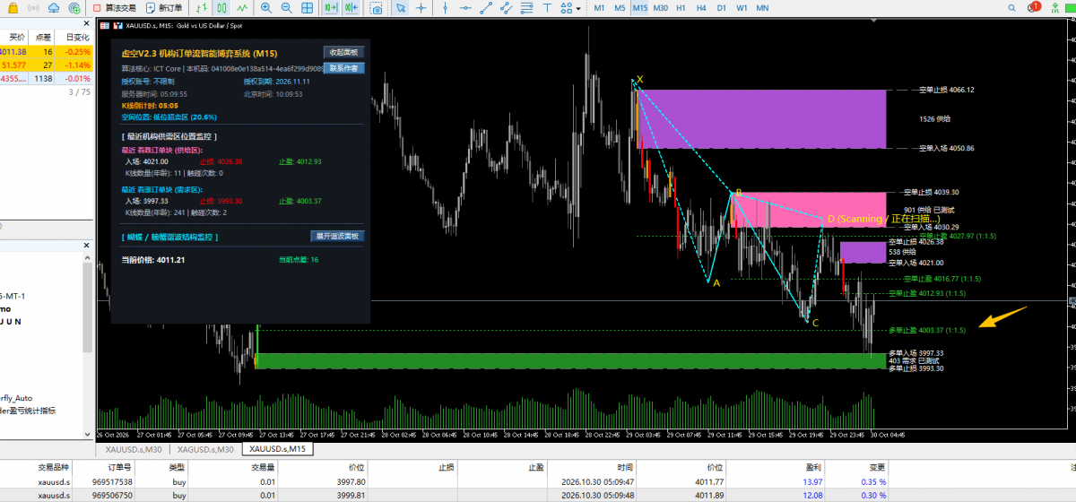Switch timeframe to H1
The image size is (1076, 502).
(681, 8)
